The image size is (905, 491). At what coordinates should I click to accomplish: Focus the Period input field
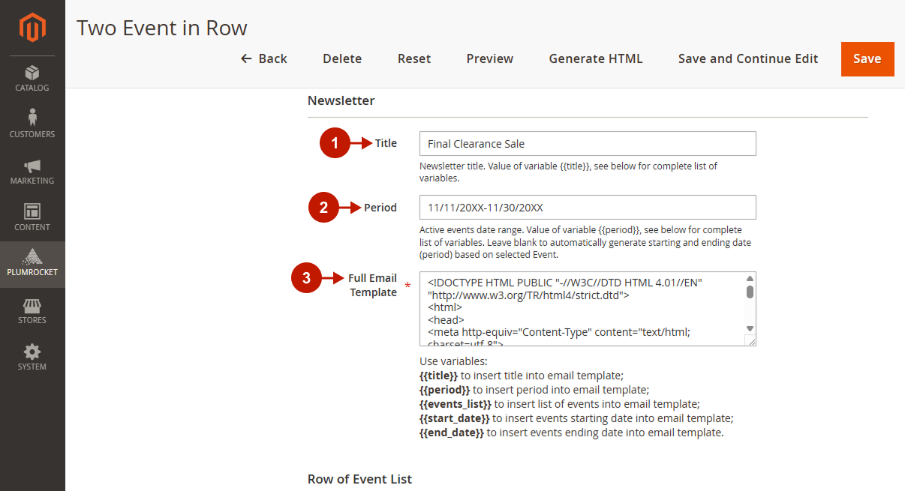coord(588,208)
